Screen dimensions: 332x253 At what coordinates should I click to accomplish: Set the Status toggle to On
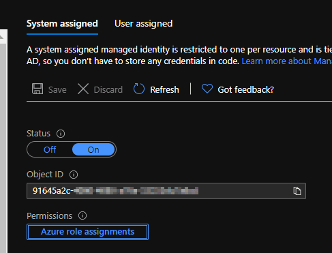(x=93, y=149)
